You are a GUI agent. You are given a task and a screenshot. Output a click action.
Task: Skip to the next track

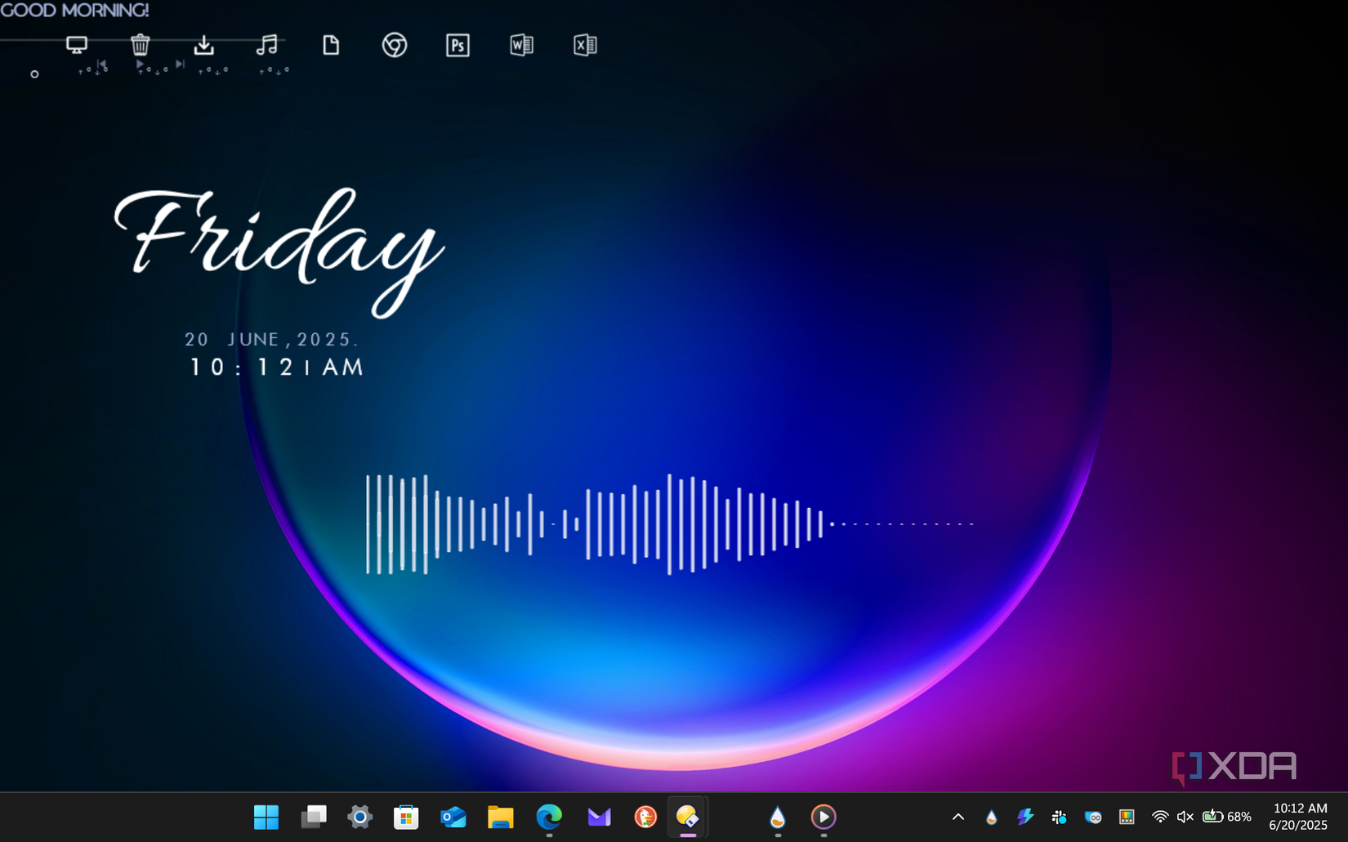181,63
